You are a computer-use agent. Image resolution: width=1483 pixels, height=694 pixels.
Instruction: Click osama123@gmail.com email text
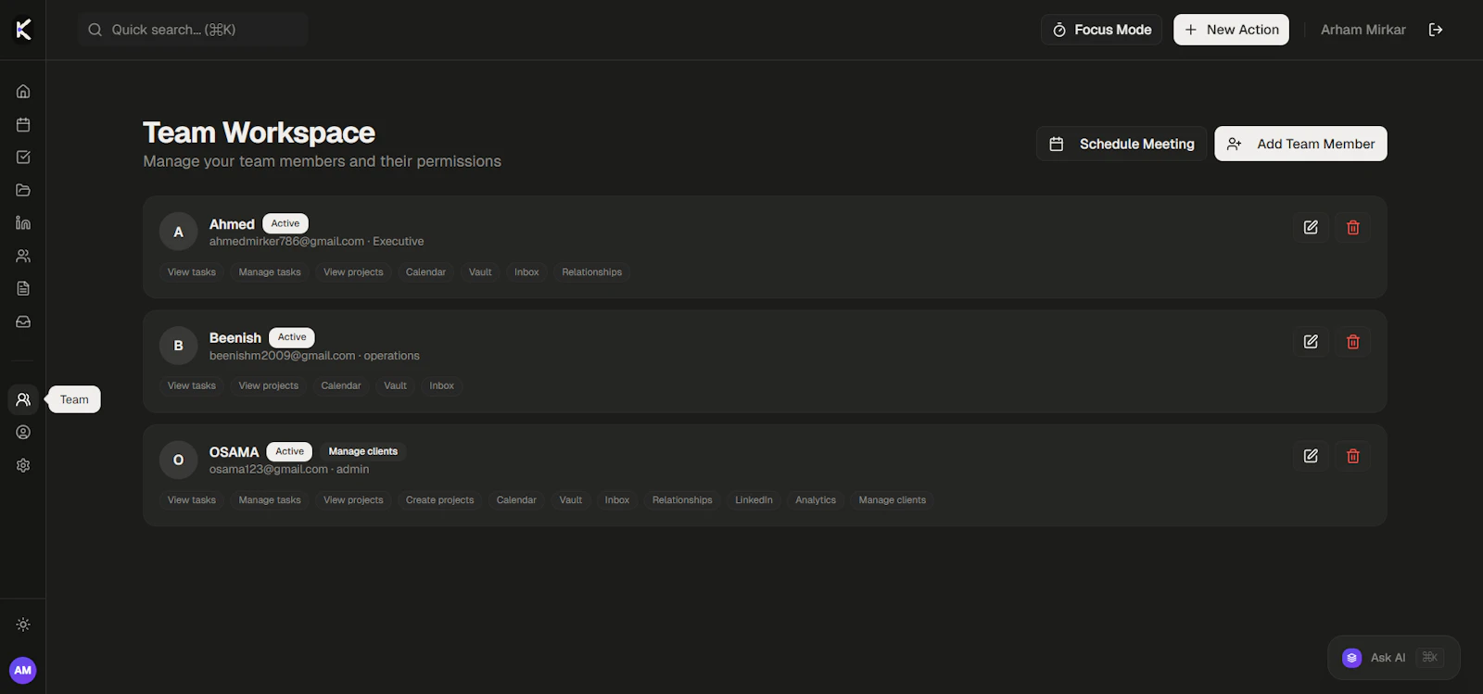(x=268, y=470)
